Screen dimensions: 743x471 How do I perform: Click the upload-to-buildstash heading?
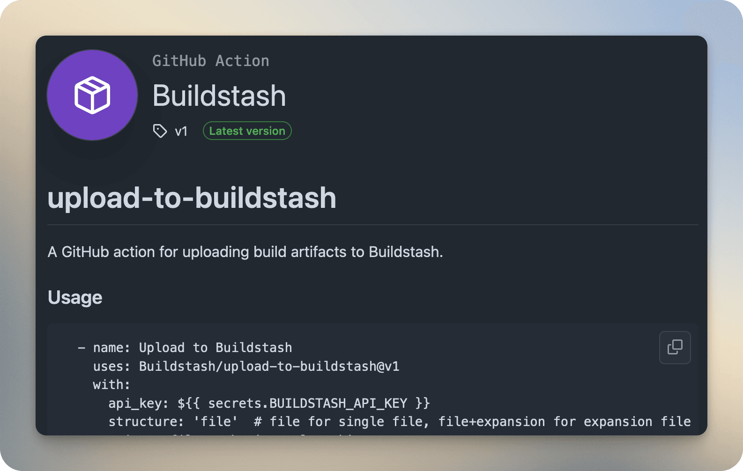point(192,198)
